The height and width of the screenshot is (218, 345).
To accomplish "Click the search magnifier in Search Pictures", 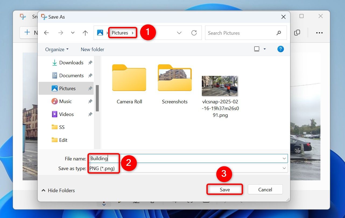I will click(x=279, y=33).
